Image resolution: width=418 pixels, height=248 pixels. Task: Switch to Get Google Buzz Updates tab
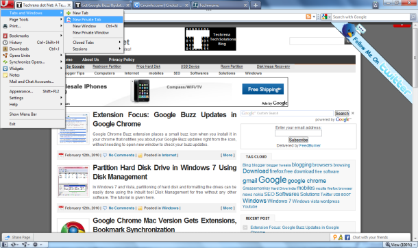coord(102,5)
